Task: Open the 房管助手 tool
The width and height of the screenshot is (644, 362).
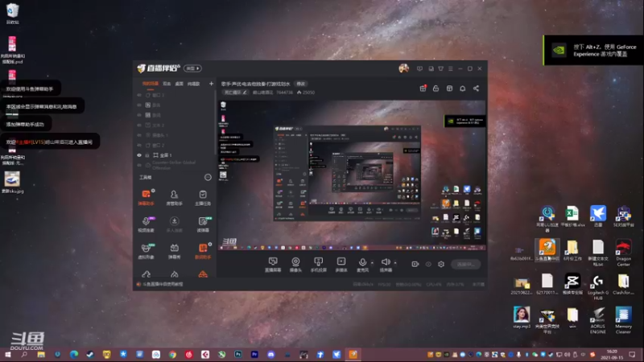Action: pos(174,197)
